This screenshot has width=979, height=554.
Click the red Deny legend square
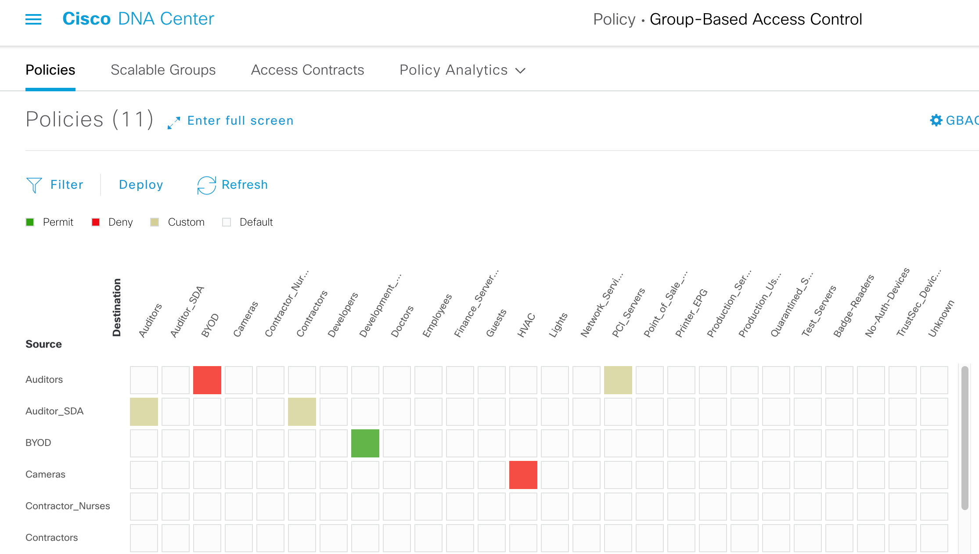click(95, 222)
